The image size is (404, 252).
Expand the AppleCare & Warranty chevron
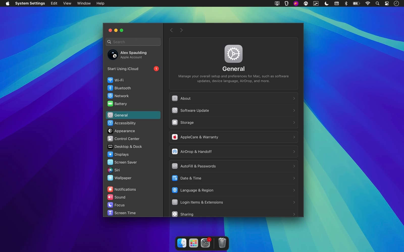click(294, 137)
